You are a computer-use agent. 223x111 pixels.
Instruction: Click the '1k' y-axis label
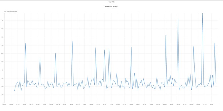[3, 20]
